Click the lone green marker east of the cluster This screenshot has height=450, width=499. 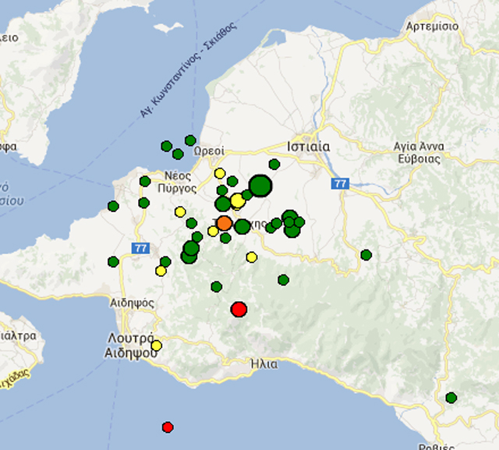pyautogui.click(x=366, y=254)
